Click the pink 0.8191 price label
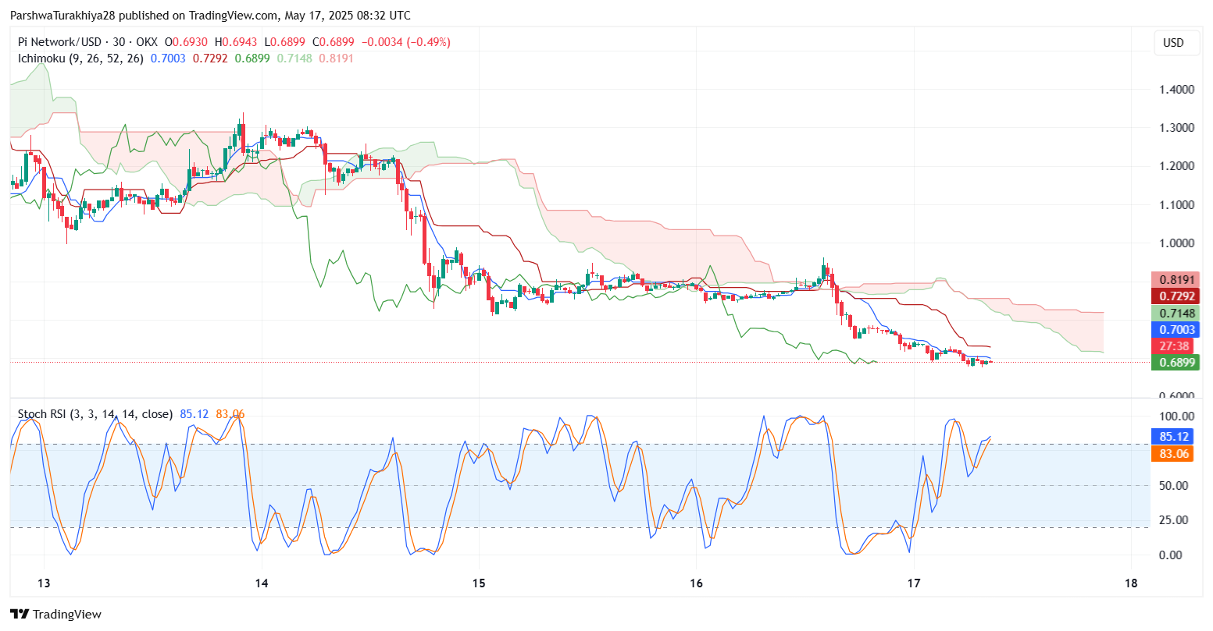 pos(1175,280)
